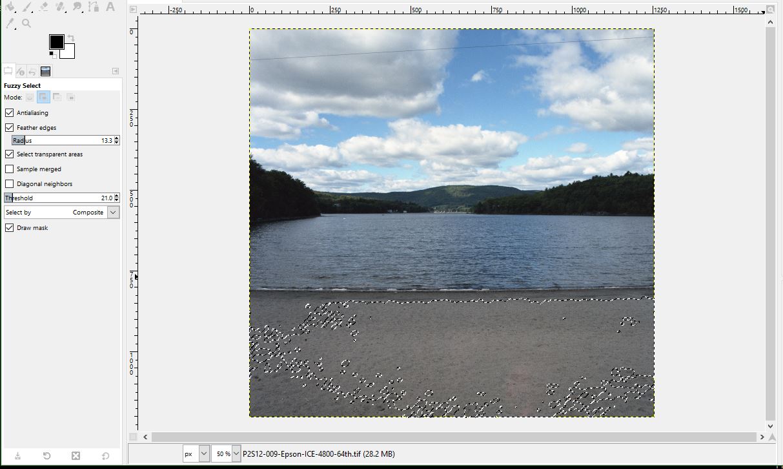Toggle Quick Mask at canvas bottom-left corner
The image size is (783, 469).
(133, 437)
